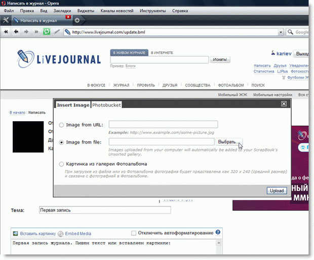Reload the page with green icon

click(47, 31)
